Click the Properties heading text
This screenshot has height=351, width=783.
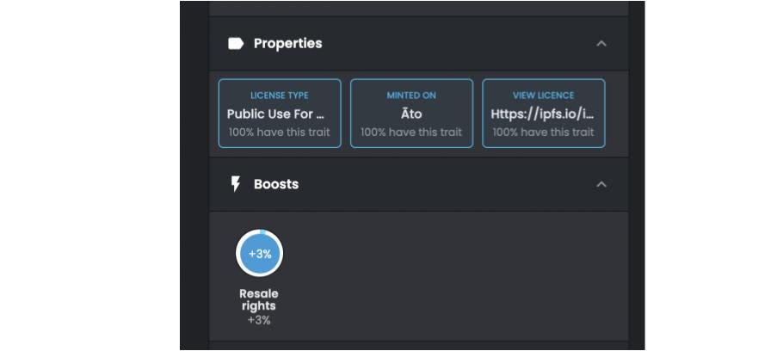click(x=287, y=44)
